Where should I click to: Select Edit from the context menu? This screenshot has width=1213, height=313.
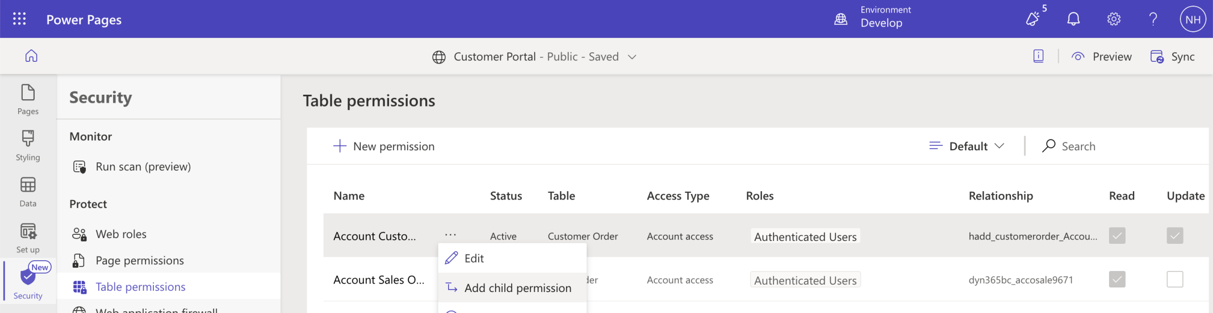click(474, 259)
